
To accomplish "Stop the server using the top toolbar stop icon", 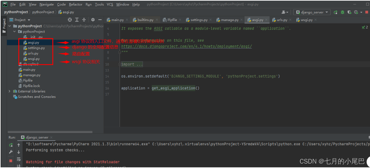I will pos(367,12).
